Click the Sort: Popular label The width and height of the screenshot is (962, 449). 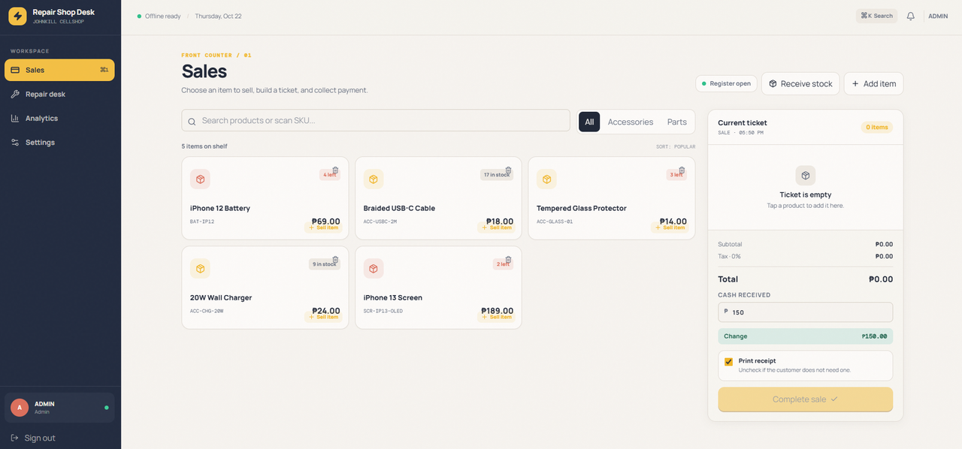point(676,146)
